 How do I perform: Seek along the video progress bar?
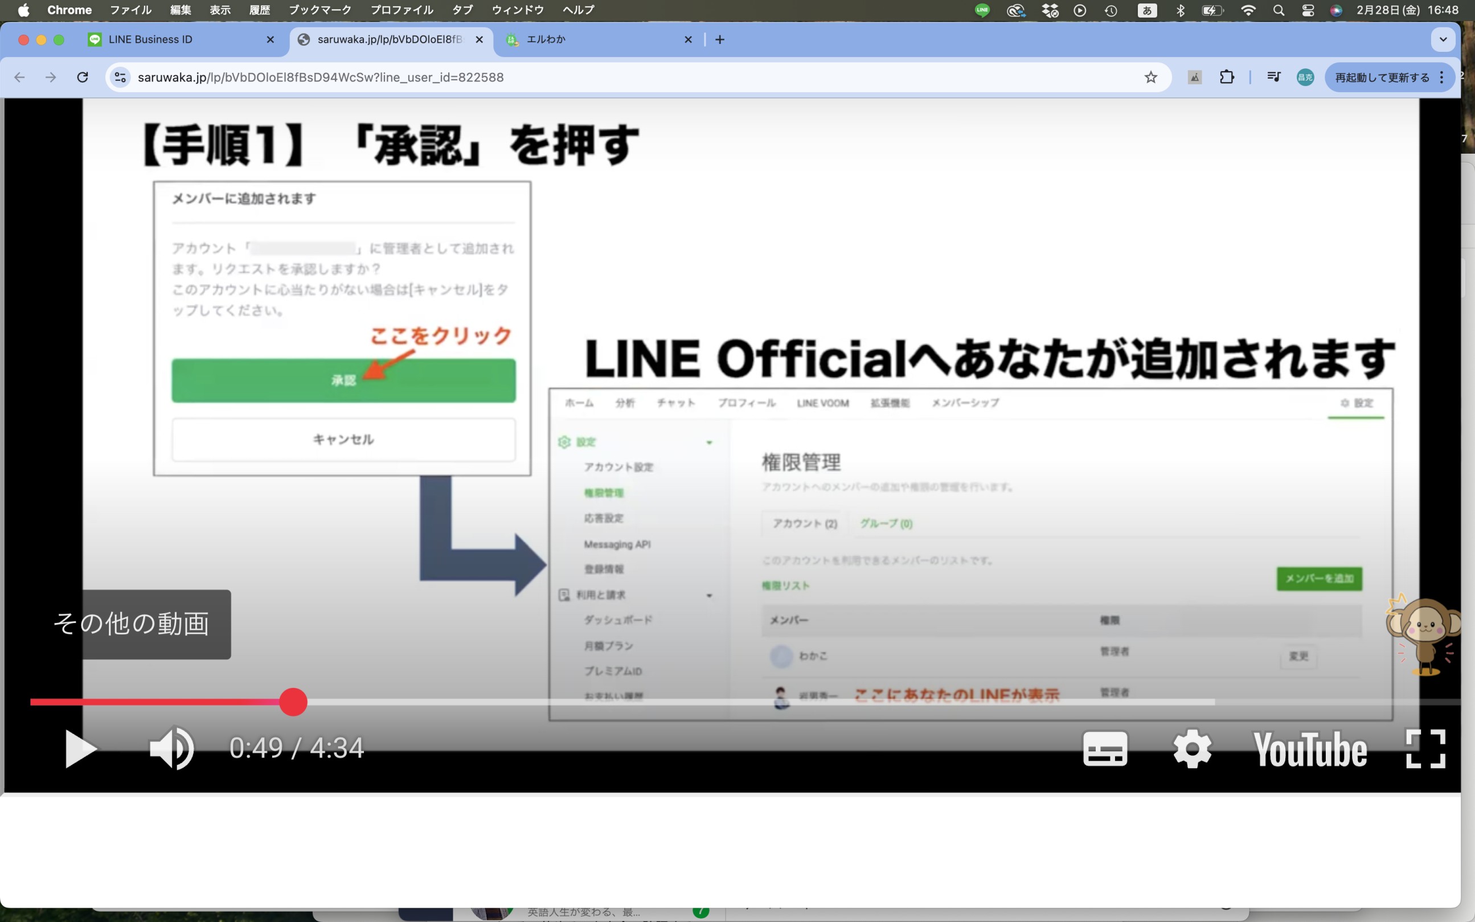tap(744, 702)
